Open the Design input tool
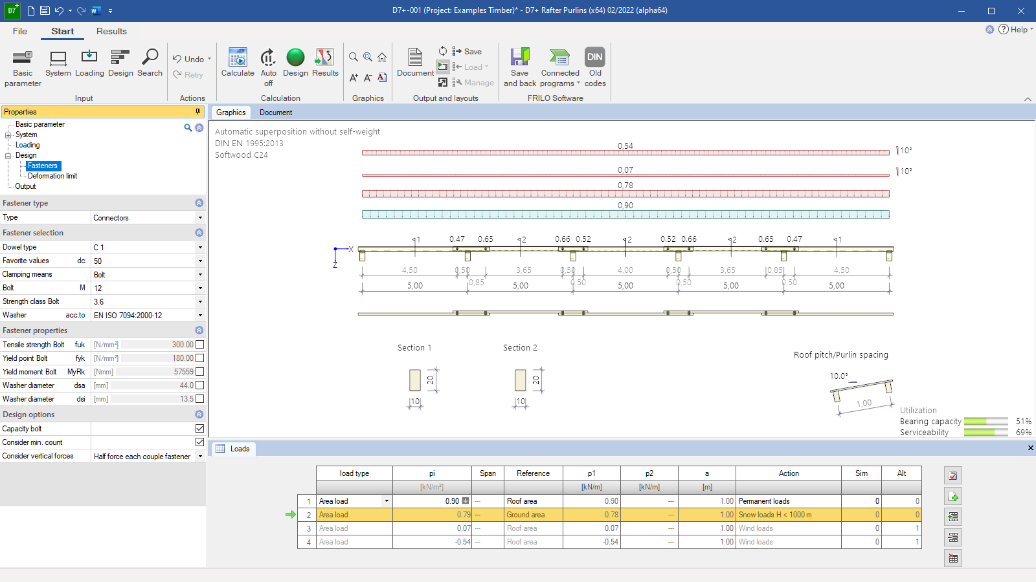1036x582 pixels. [x=120, y=63]
